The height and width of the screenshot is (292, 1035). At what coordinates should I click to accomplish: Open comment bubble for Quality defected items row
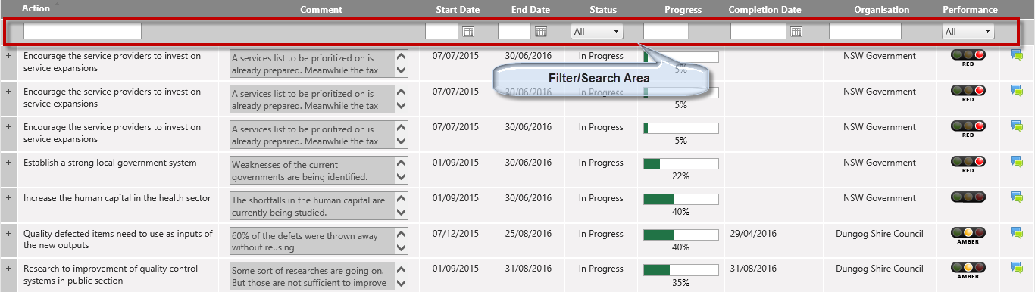1016,232
